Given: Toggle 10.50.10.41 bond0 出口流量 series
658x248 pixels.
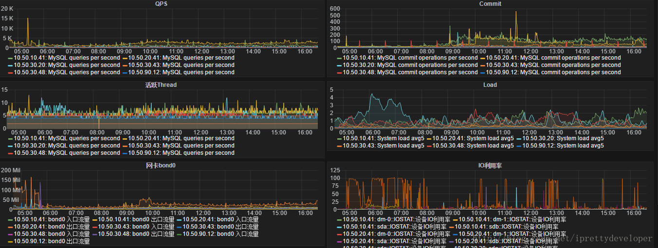Looking at the screenshot, I should 133,219.
